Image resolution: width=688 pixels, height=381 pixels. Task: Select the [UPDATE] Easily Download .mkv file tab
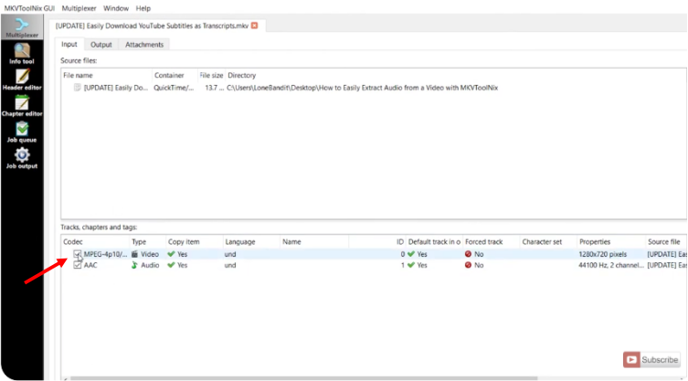click(152, 26)
